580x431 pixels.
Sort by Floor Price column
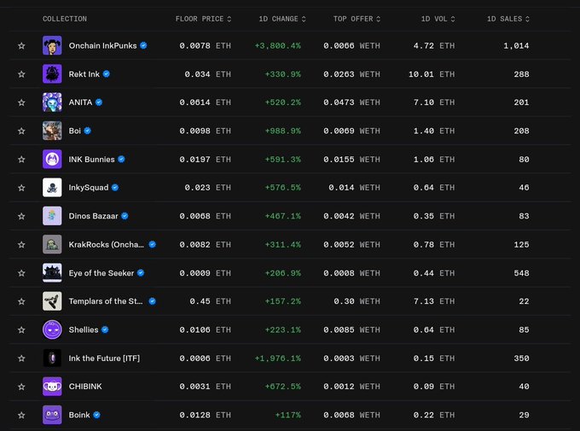tap(204, 19)
